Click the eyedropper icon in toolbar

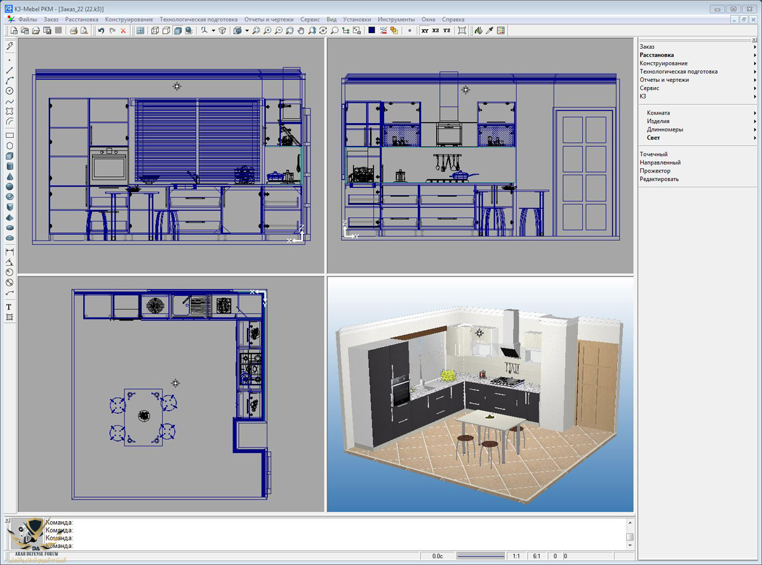point(490,30)
